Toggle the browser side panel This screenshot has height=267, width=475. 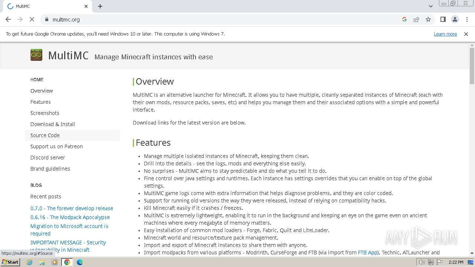[x=443, y=19]
